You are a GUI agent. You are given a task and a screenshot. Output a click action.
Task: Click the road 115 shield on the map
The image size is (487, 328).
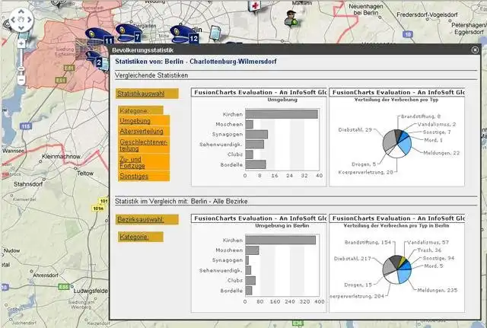click(x=25, y=126)
